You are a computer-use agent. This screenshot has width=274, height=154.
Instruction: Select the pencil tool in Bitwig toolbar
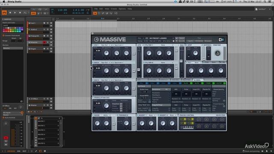(x=103, y=13)
